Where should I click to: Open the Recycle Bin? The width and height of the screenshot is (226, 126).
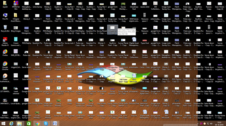pos(5,29)
